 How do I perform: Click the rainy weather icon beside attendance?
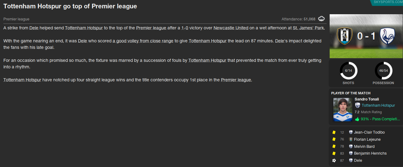point(322,19)
